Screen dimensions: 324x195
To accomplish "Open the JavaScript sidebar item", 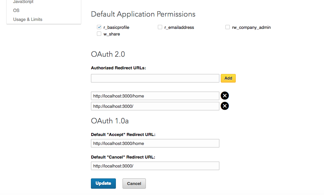I will [x=23, y=2].
